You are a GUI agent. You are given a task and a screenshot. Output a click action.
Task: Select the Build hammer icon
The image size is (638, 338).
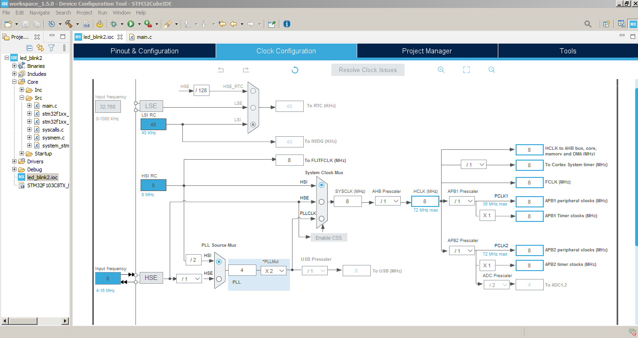pos(69,23)
